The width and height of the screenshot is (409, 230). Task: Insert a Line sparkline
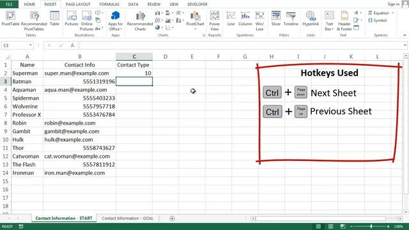[231, 19]
